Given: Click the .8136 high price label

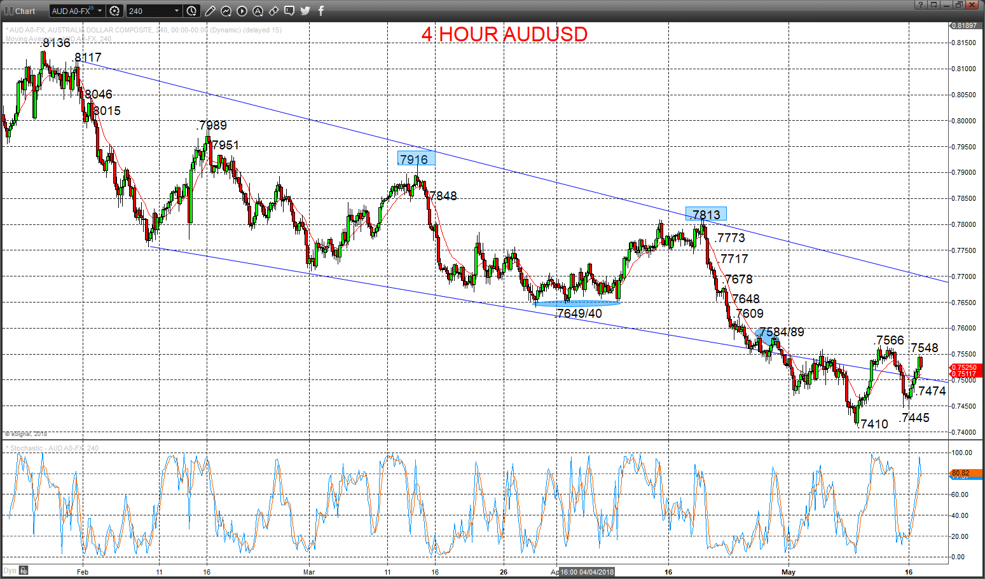Looking at the screenshot, I should 55,43.
